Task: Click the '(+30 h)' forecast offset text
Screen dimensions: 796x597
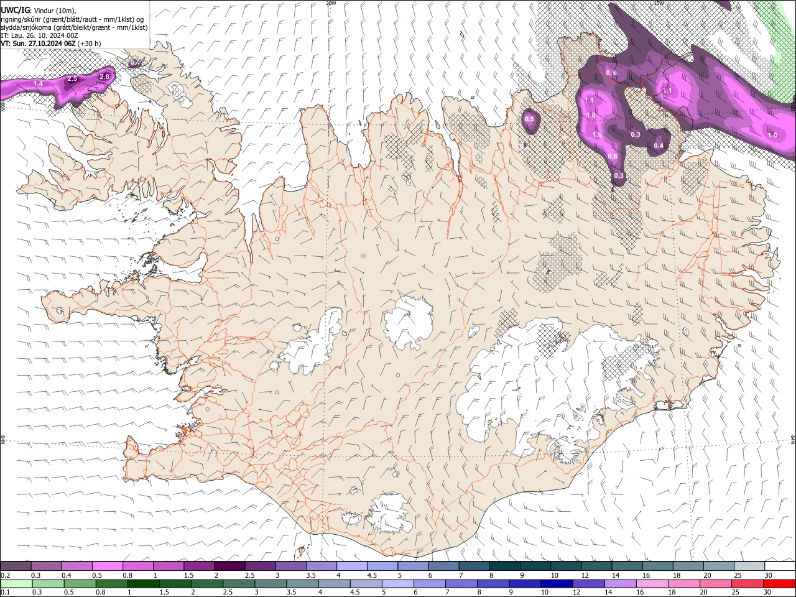Action: click(x=90, y=44)
